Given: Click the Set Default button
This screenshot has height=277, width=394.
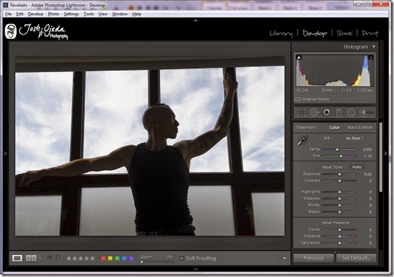Looking at the screenshot, I should pos(356,258).
